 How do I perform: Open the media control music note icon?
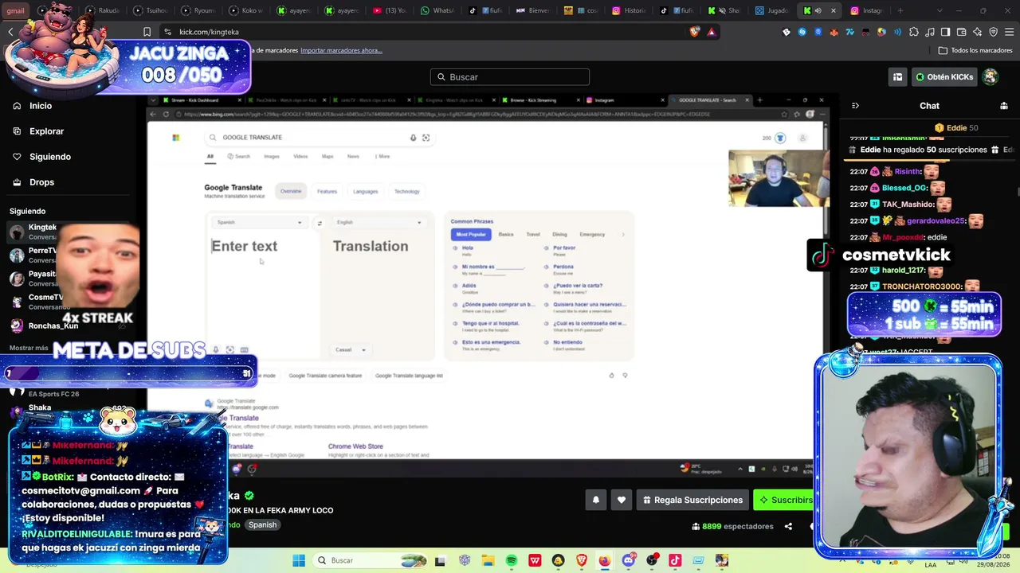coord(929,32)
